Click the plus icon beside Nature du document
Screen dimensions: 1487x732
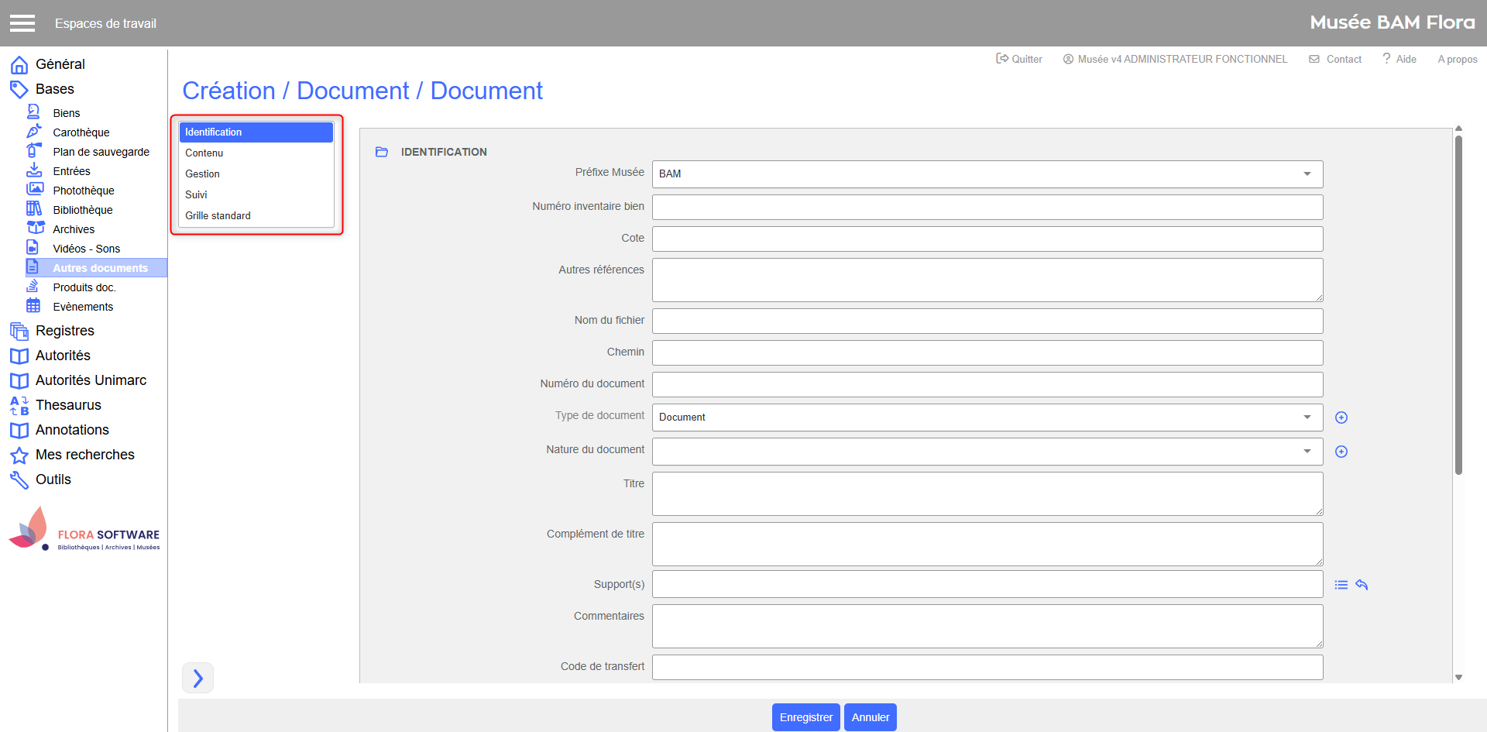tap(1341, 452)
